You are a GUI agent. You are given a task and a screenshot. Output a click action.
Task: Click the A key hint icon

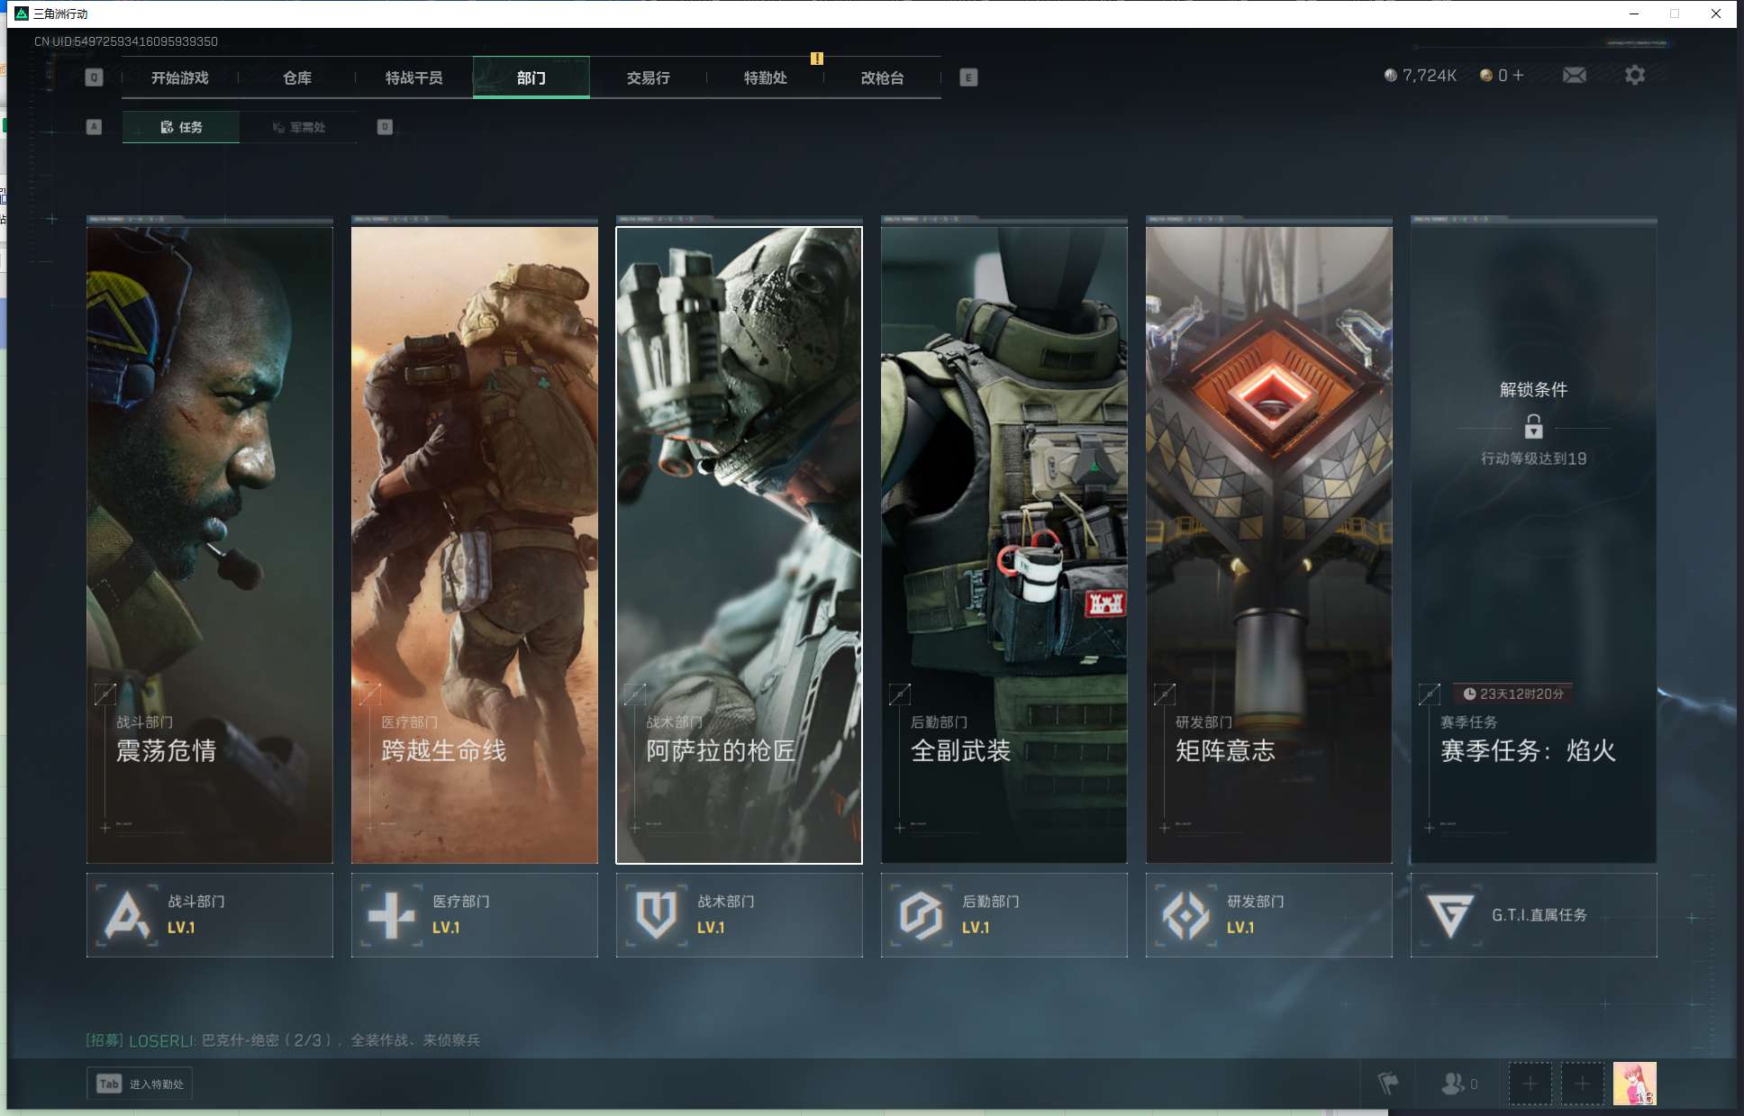coord(94,127)
